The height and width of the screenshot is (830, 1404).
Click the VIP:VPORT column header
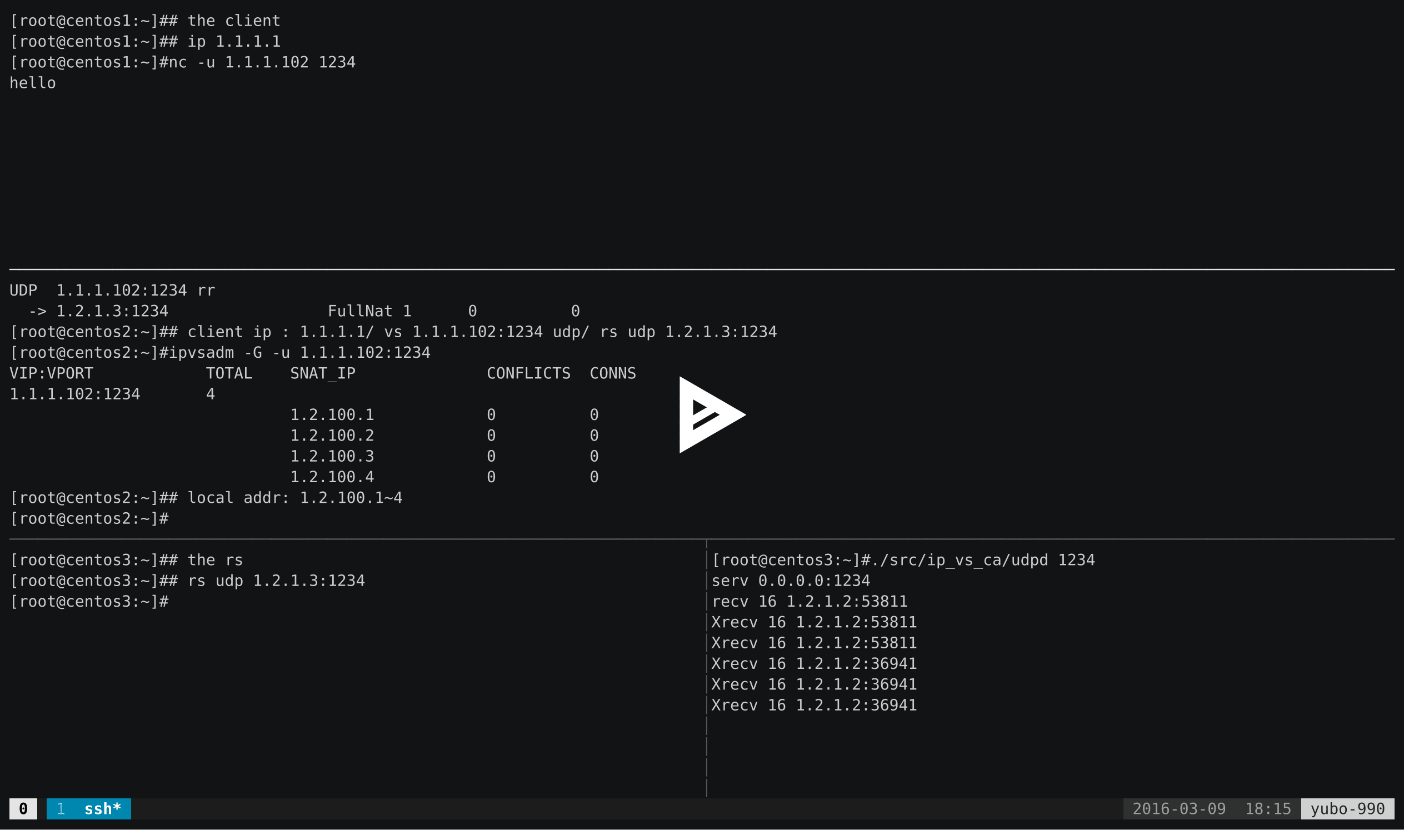pos(52,373)
